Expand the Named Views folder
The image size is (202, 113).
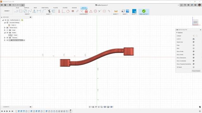(5, 28)
